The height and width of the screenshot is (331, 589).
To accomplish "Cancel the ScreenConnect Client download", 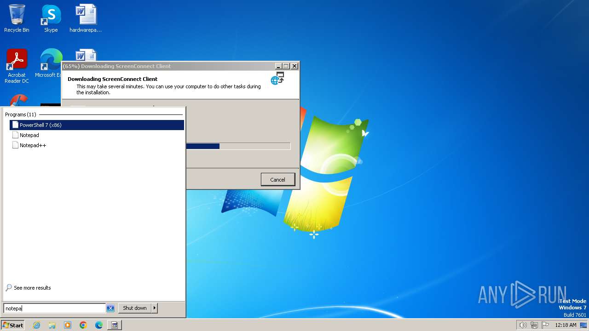I will 277,180.
